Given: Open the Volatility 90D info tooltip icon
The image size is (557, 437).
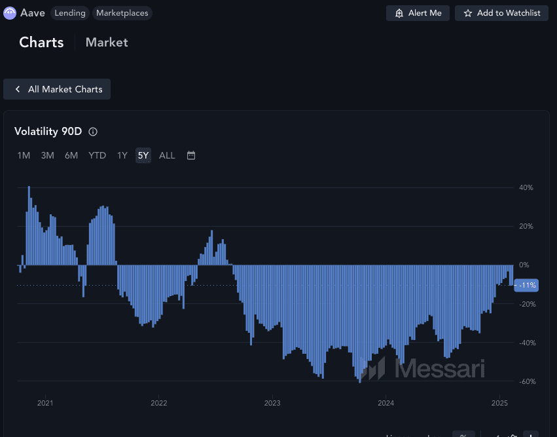Looking at the screenshot, I should tap(93, 132).
